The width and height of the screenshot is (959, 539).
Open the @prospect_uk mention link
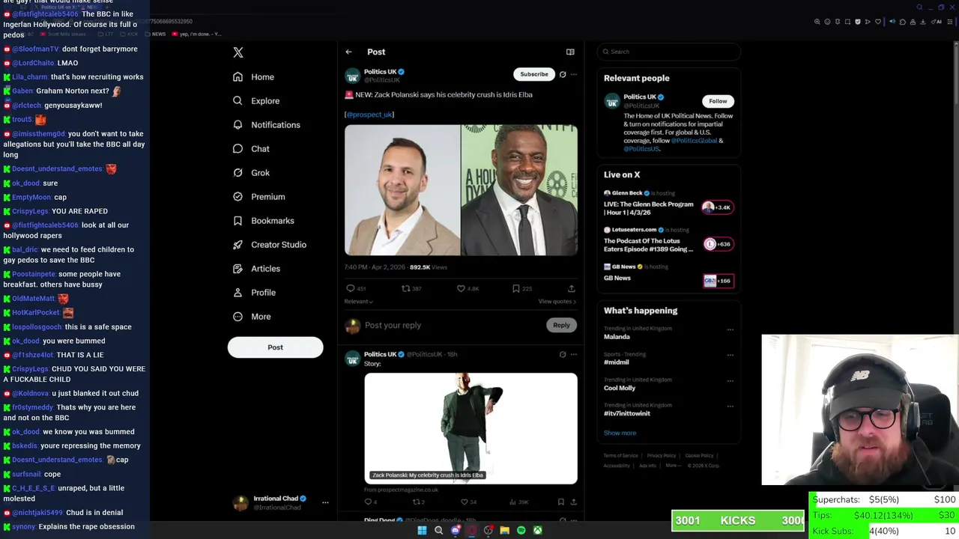click(x=369, y=115)
